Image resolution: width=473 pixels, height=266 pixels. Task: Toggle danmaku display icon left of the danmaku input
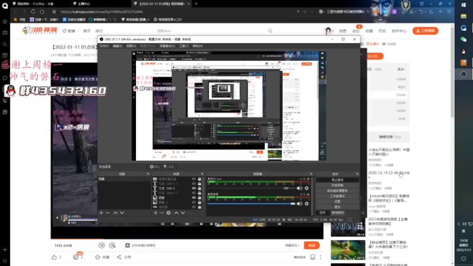(102, 245)
